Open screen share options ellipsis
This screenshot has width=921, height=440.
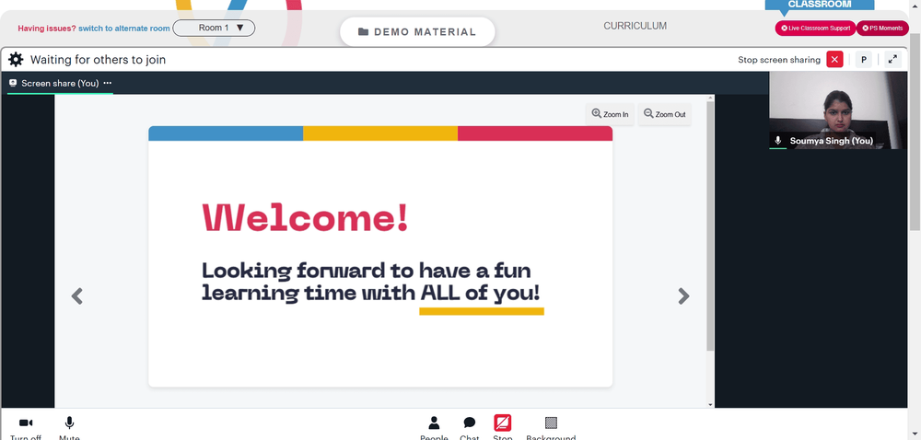click(x=108, y=83)
